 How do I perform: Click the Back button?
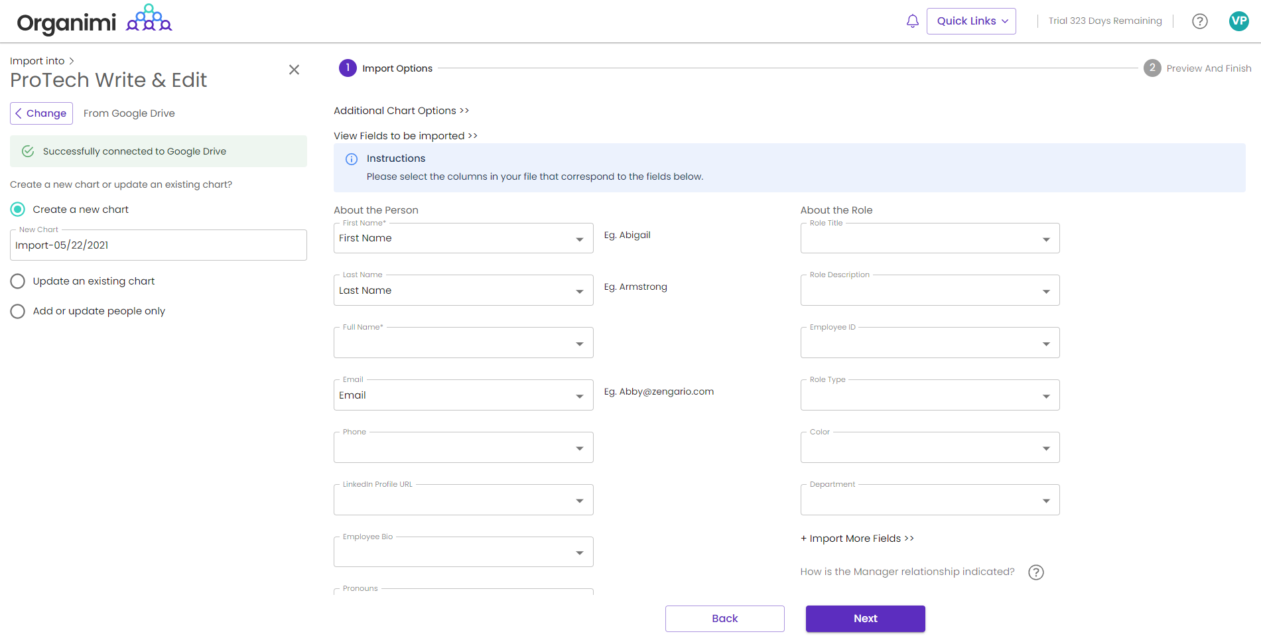[724, 618]
